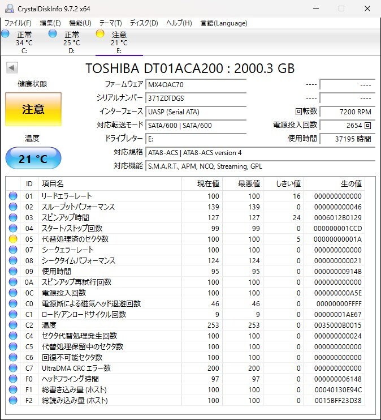Click the blue status circle for drive D:
The image size is (381, 420).
[x=53, y=34]
